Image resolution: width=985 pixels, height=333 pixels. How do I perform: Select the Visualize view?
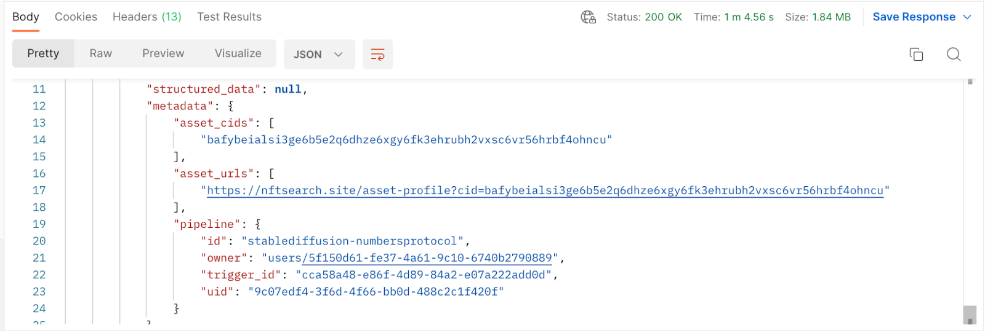pos(238,53)
